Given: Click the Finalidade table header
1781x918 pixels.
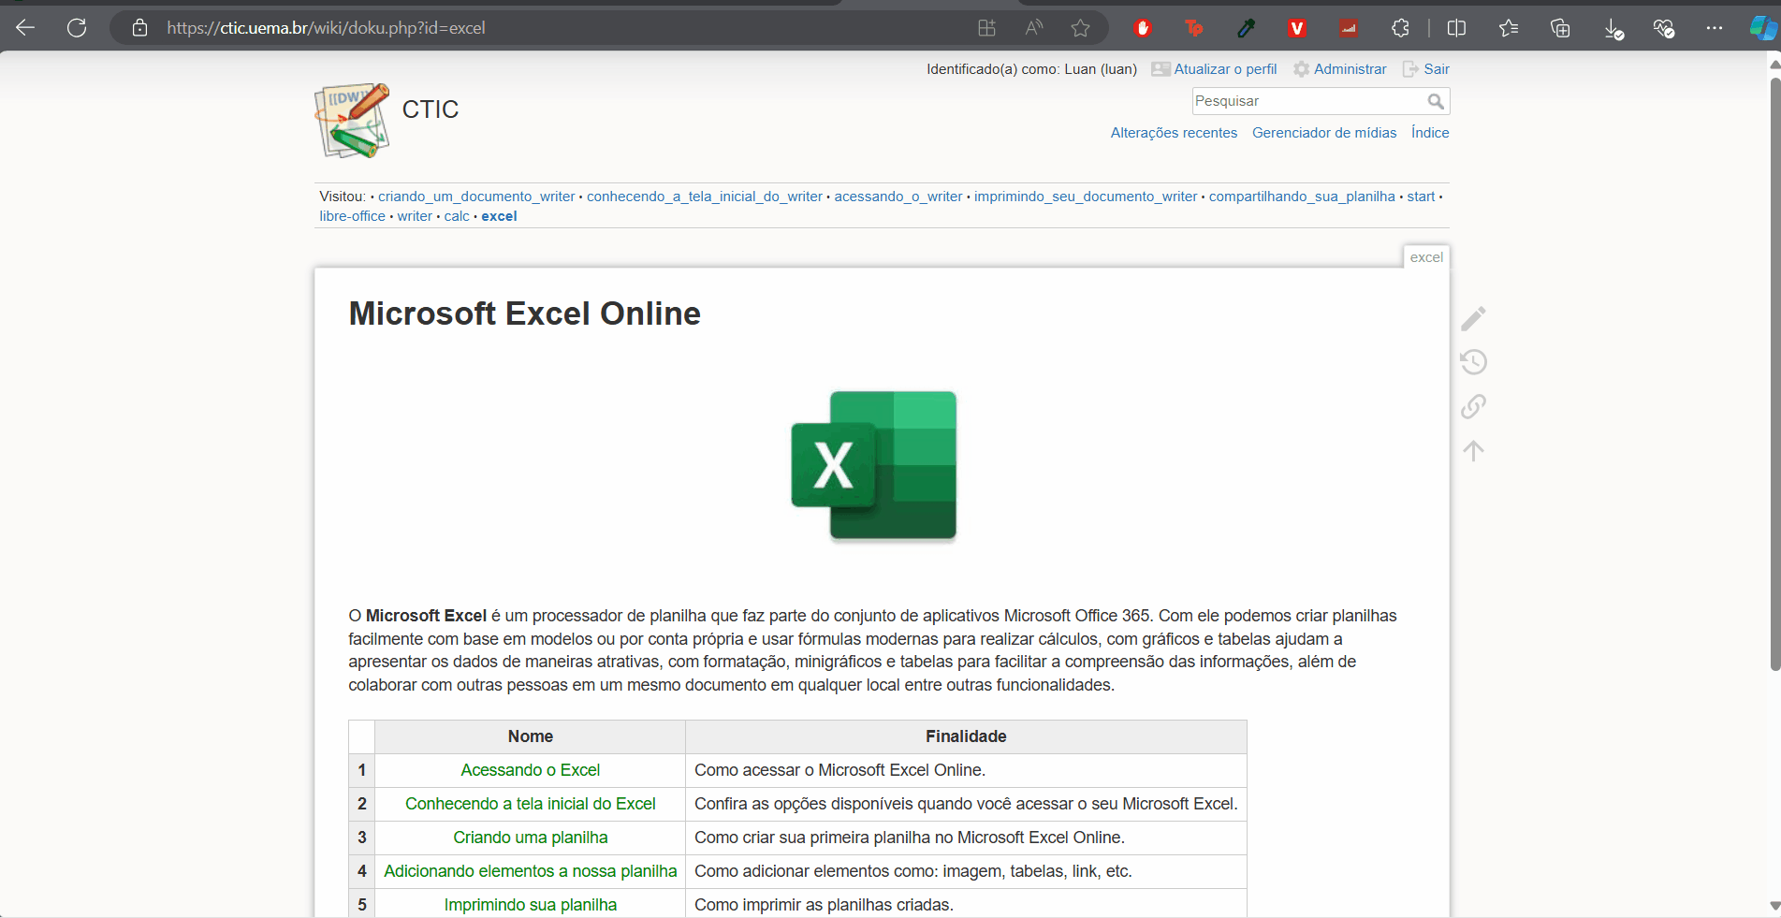Looking at the screenshot, I should pos(966,736).
